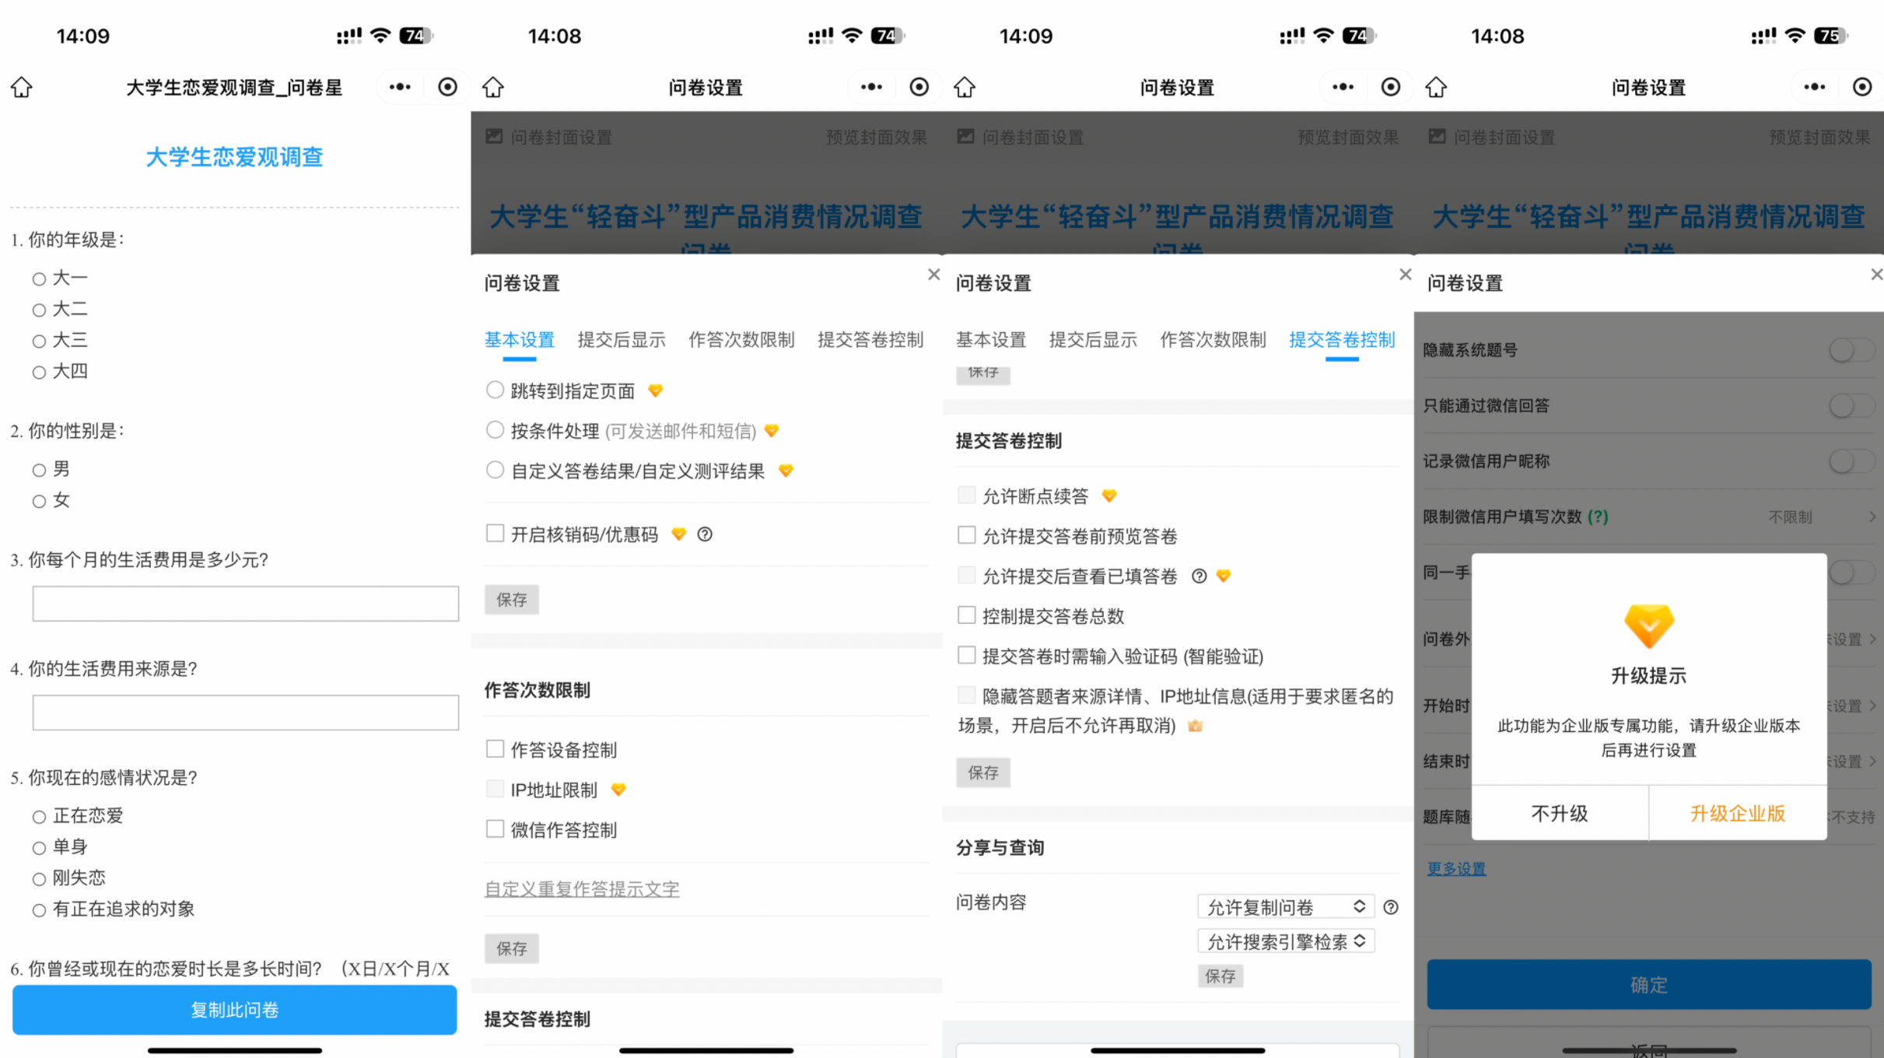Click help icon next to 允许复制问卷 dropdown
The height and width of the screenshot is (1058, 1884).
pyautogui.click(x=1391, y=907)
